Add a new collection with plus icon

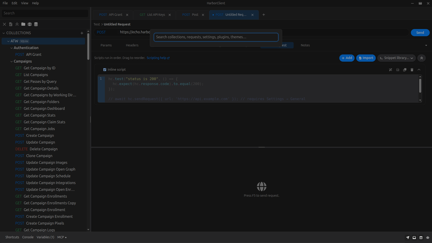pos(82,33)
